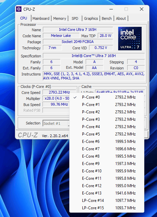Viewport: 157px width, 217px height.
Task: Click the Model value A
Action: 94,62
